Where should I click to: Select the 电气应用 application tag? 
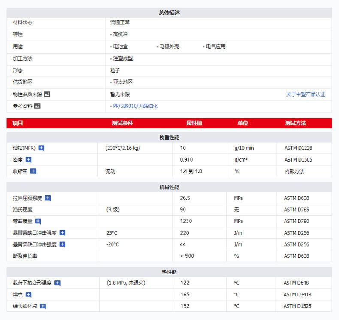pos(215,46)
